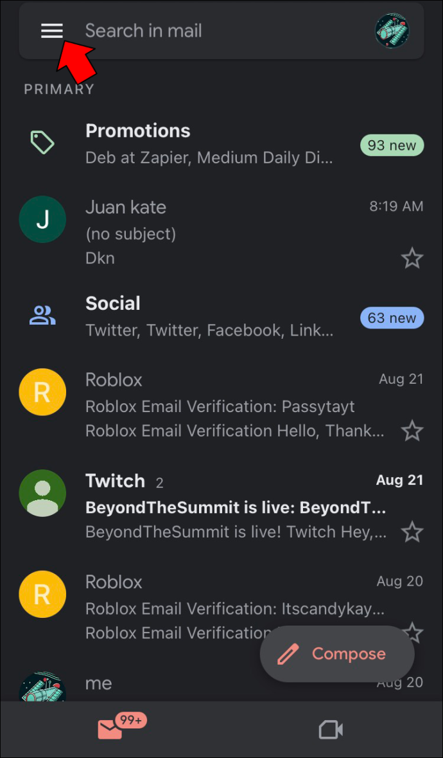Open the BeyondTheSummit is live email
Screen dimensions: 443x758
coord(221,506)
